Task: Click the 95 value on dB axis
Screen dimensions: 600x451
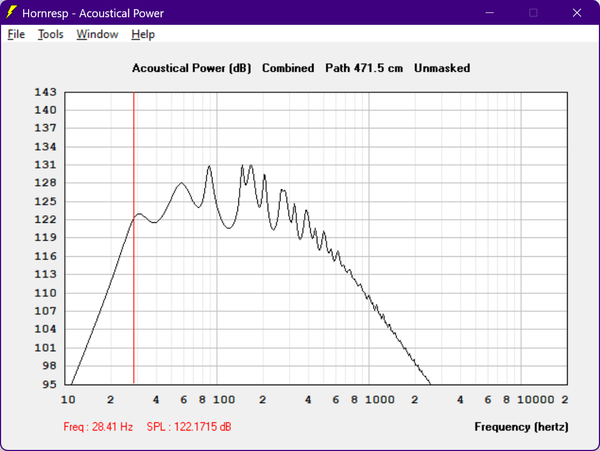Action: 49,384
